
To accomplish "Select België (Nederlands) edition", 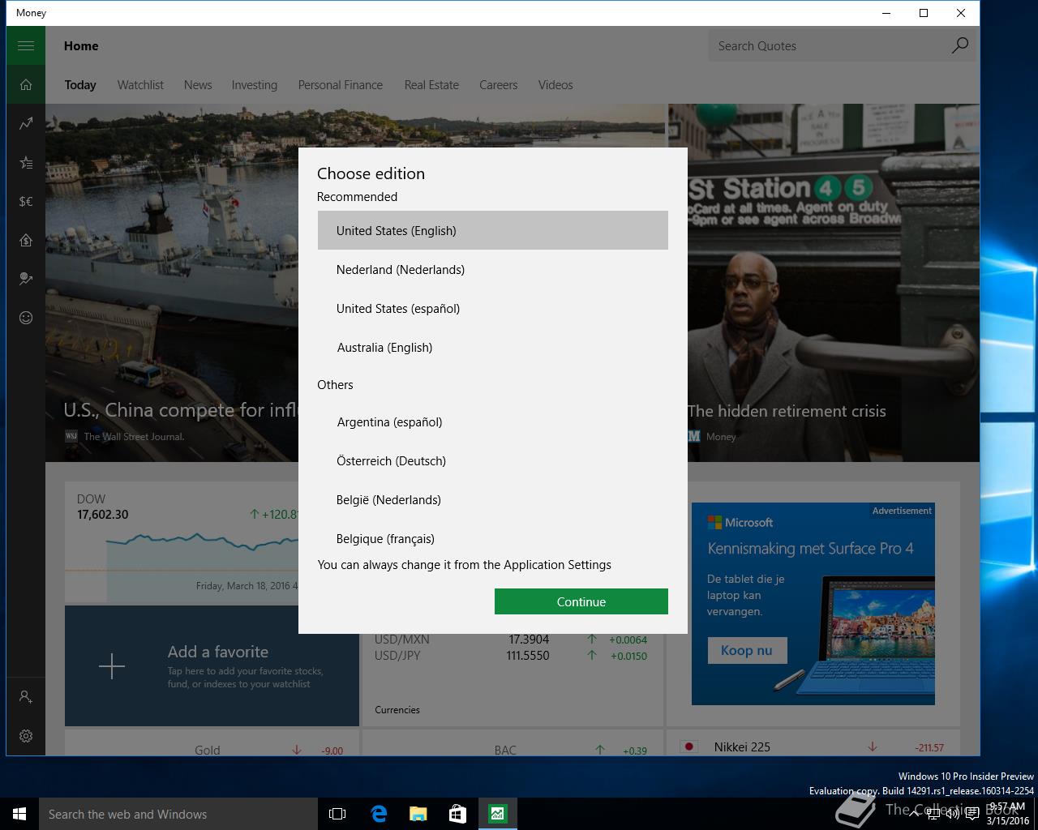I will click(x=493, y=499).
